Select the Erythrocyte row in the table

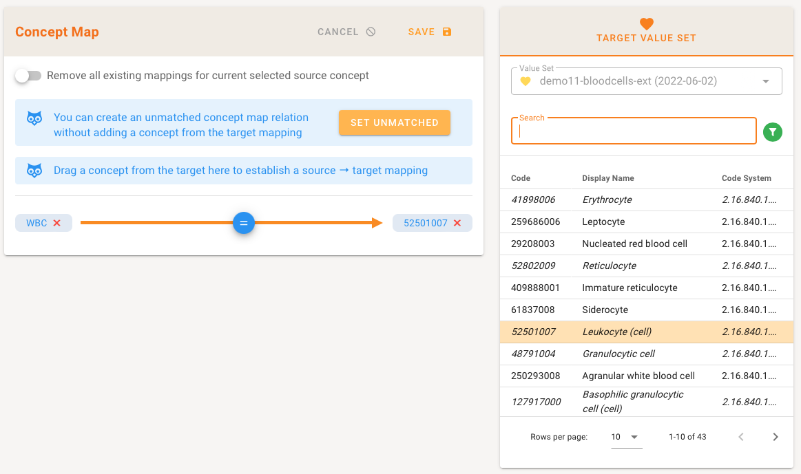click(x=607, y=200)
